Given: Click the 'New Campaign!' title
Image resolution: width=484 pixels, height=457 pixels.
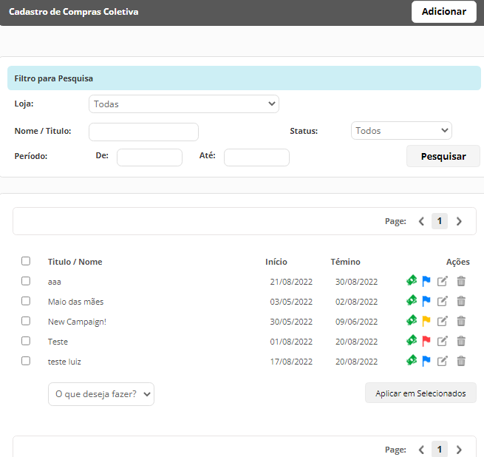Looking at the screenshot, I should coord(77,322).
